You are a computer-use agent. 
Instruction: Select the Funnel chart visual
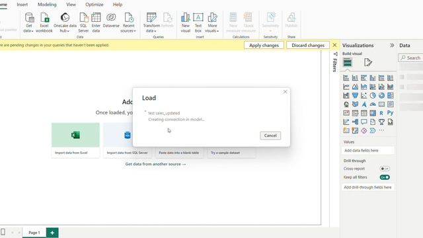355,95
